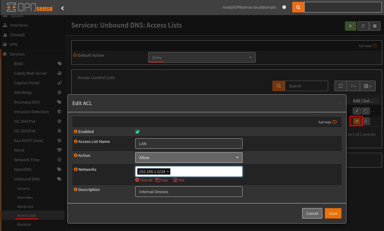Remove the 192.168.1.0/24 network tag
Viewport: 384px width, 231px height.
[168, 171]
